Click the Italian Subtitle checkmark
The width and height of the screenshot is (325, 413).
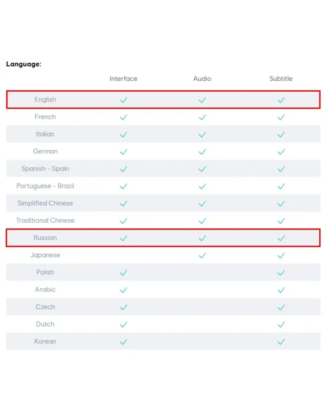281,134
